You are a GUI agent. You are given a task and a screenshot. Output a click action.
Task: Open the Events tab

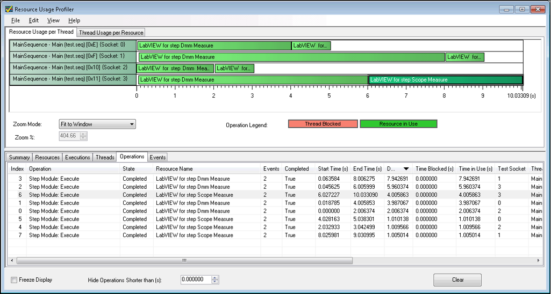[x=158, y=157]
